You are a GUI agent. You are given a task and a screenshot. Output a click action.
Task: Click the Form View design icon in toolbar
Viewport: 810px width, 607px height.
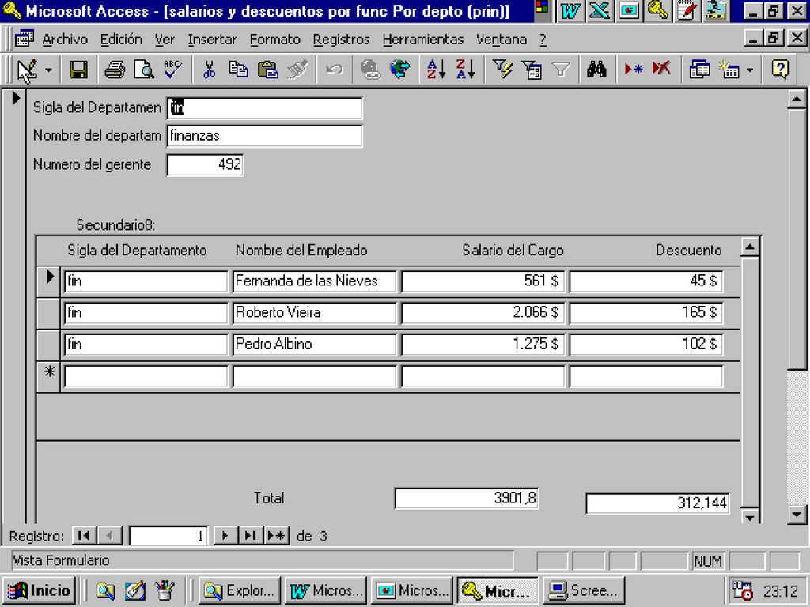[x=27, y=70]
